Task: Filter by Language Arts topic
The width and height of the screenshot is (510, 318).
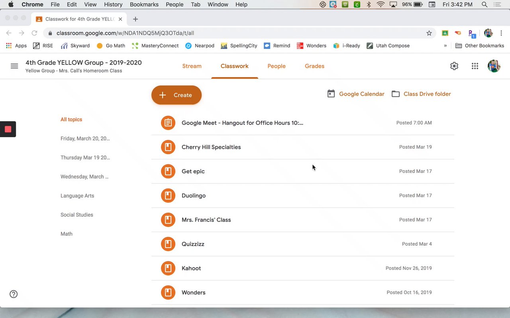Action: (77, 196)
